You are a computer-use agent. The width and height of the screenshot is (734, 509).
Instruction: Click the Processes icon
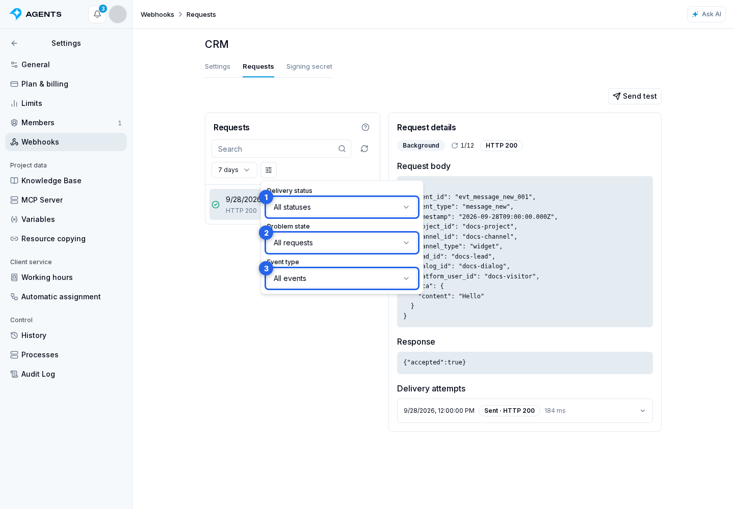[x=14, y=355]
